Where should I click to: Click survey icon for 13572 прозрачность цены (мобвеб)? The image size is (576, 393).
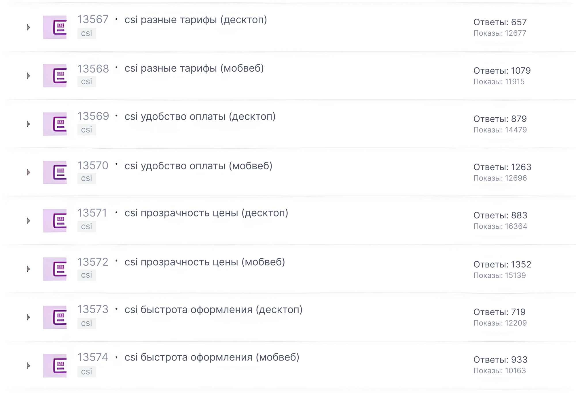point(55,269)
